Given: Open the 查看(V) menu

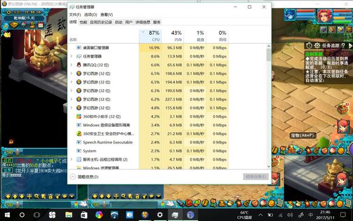Looking at the screenshot, I should 107,15.
